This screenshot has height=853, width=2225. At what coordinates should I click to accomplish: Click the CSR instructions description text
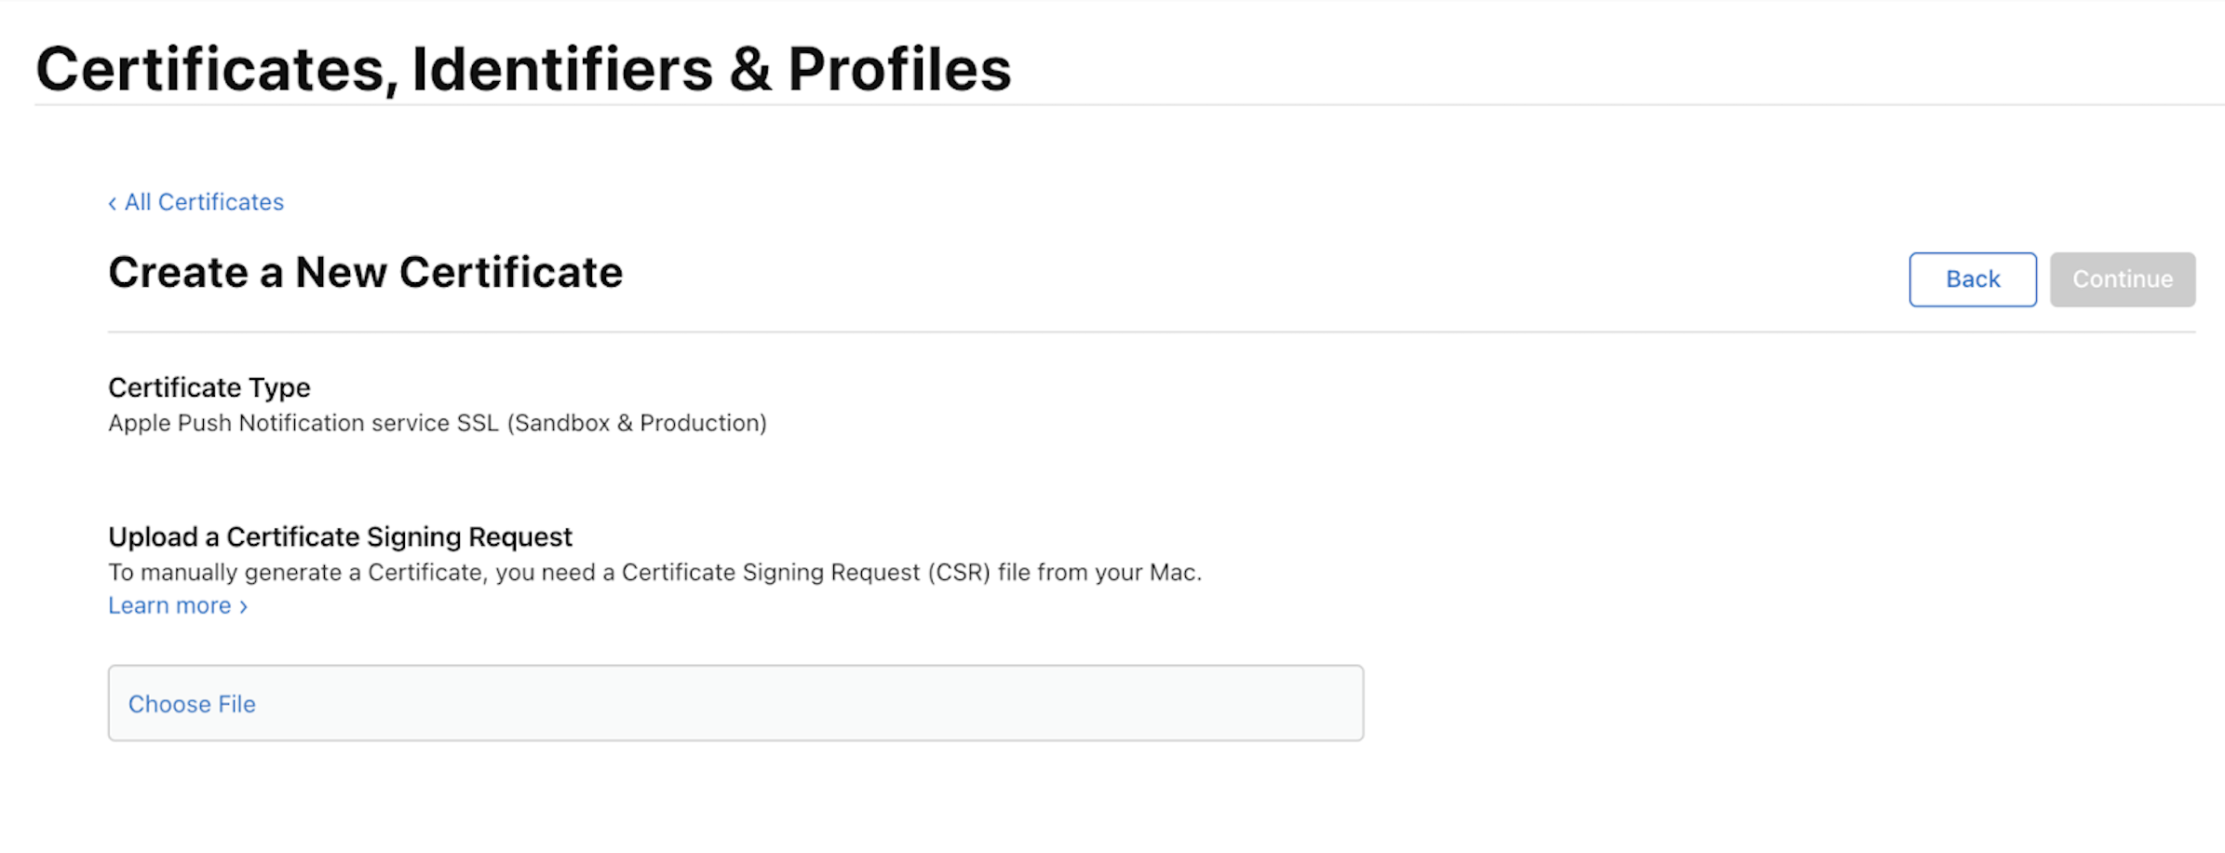[x=655, y=573]
